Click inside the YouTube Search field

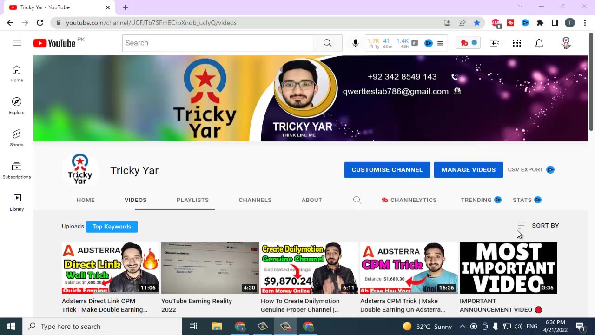[x=218, y=43]
